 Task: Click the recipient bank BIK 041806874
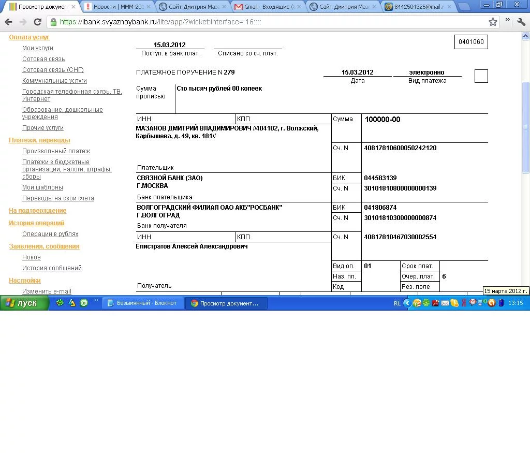(380, 207)
